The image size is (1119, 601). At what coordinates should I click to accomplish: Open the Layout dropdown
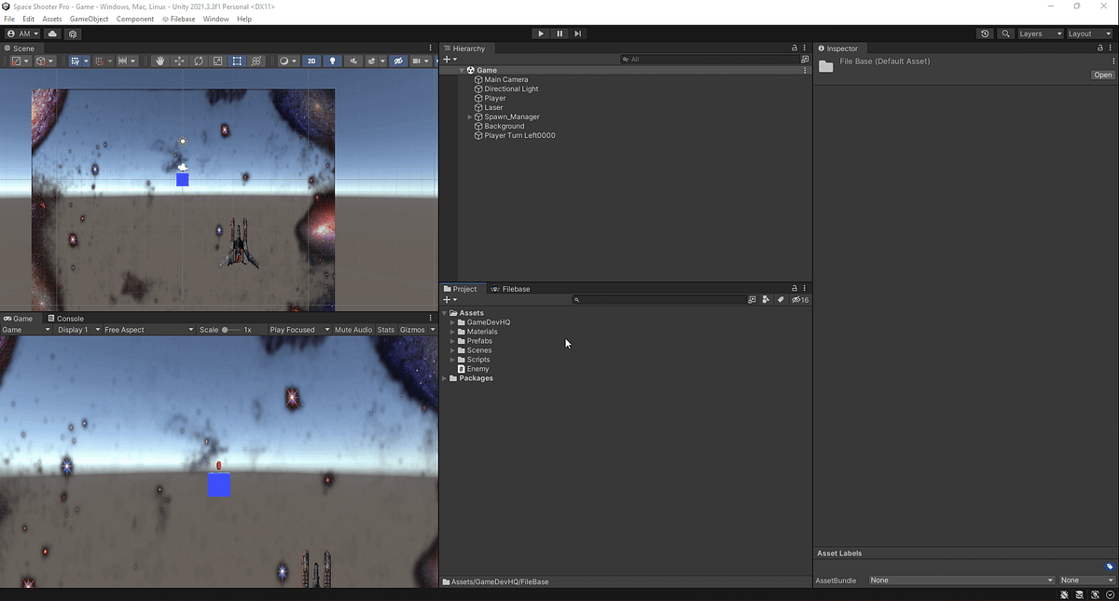[1089, 34]
